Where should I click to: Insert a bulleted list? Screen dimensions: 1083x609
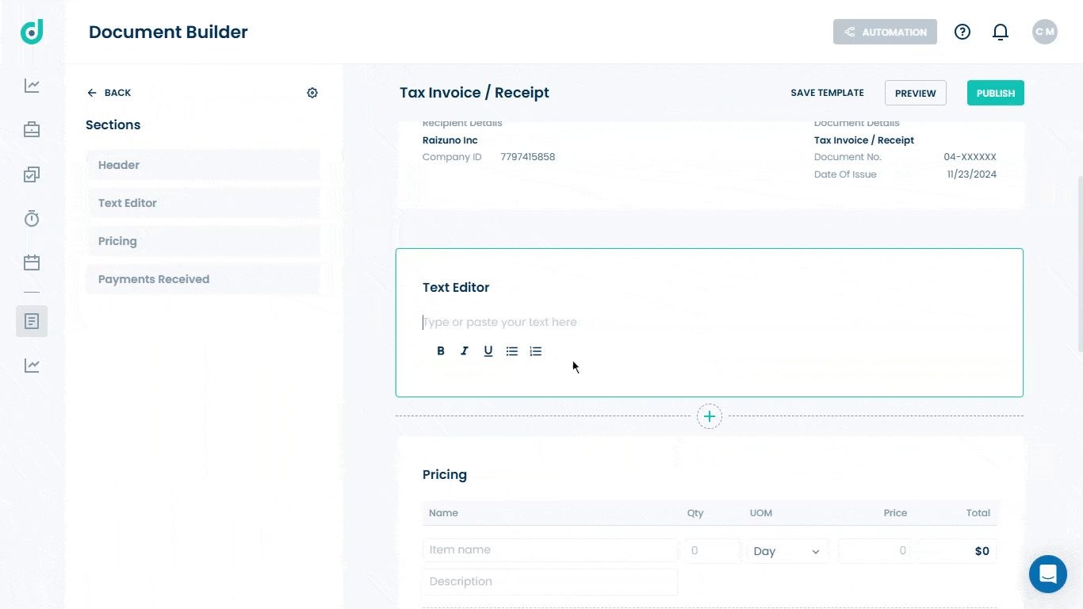(x=512, y=351)
